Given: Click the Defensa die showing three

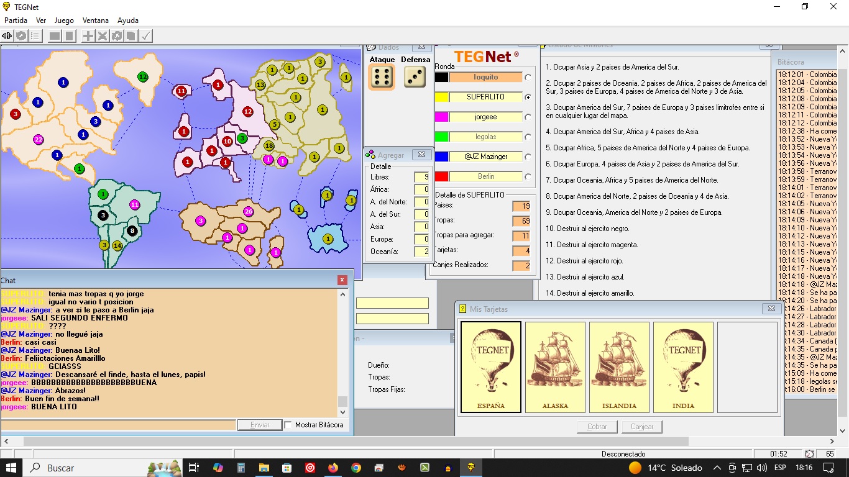Looking at the screenshot, I should pos(415,77).
